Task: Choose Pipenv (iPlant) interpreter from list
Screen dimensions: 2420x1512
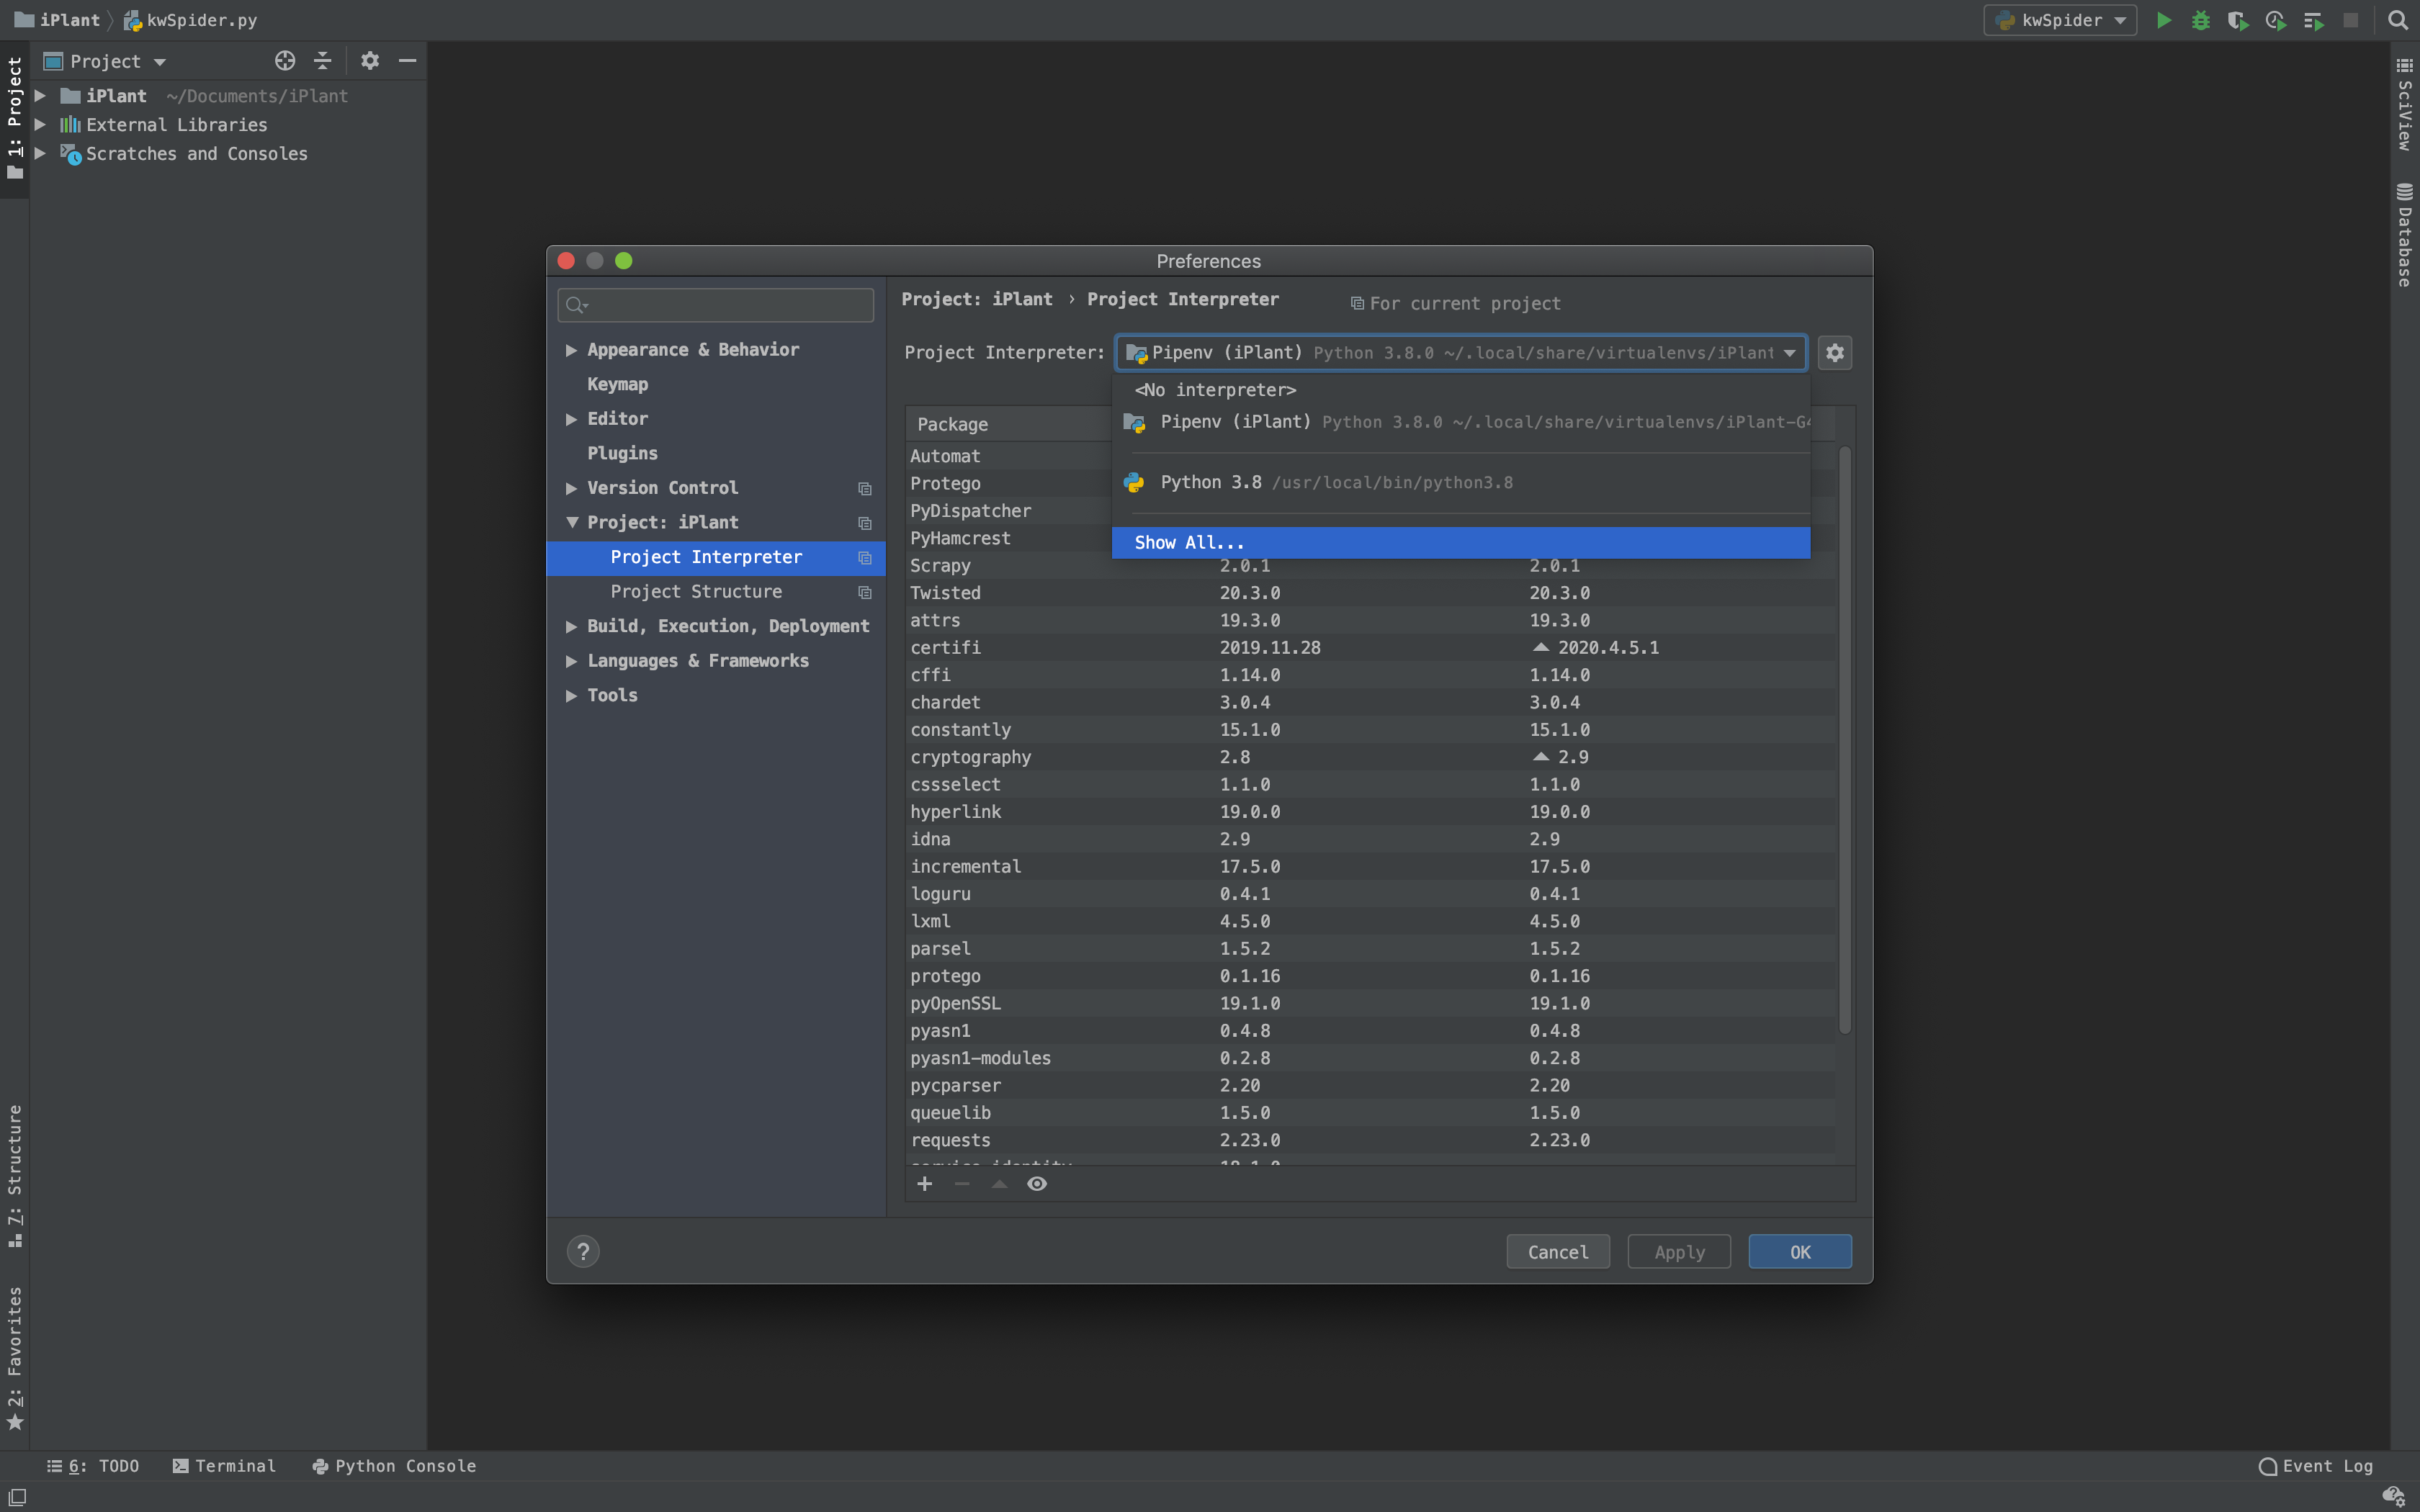Action: tap(1460, 422)
